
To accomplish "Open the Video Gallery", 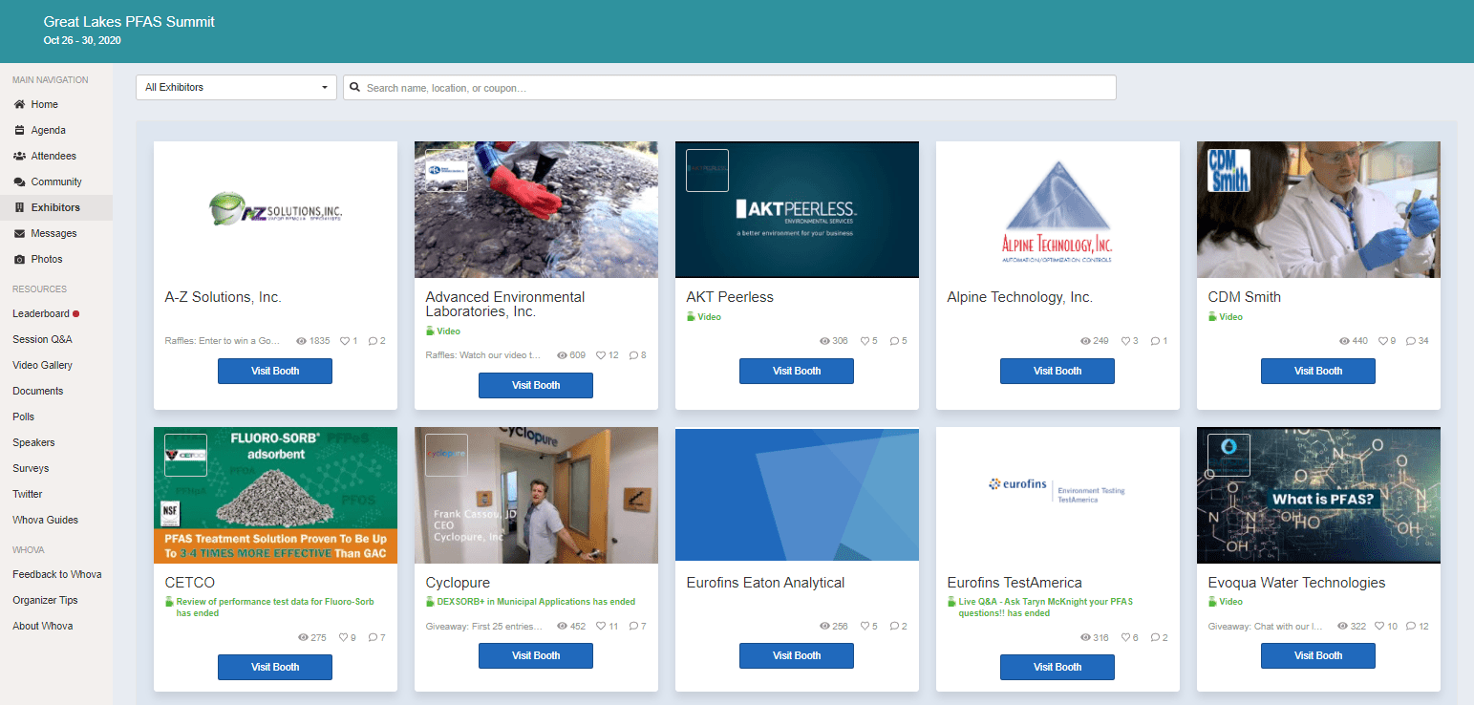I will 42,365.
